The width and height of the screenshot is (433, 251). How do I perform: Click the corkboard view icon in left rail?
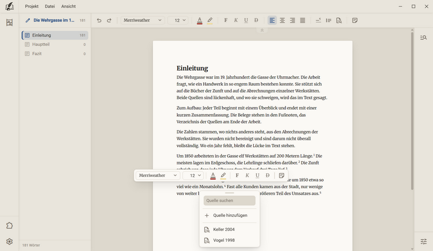click(x=9, y=22)
